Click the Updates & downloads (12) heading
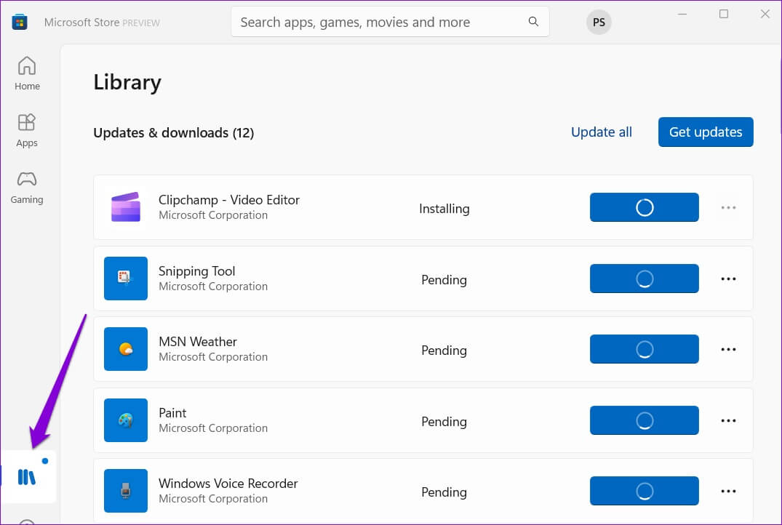Screen dimensions: 782x525 (x=174, y=132)
